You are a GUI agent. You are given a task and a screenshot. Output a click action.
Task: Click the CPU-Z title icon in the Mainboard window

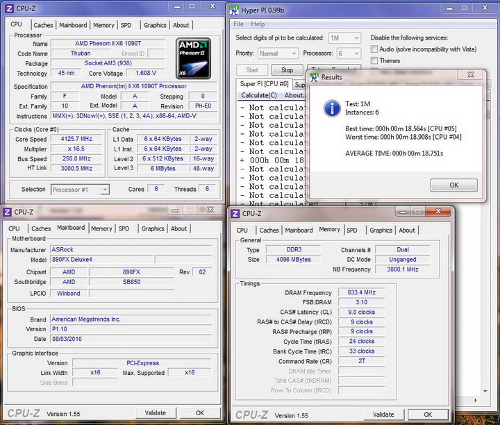click(x=8, y=212)
